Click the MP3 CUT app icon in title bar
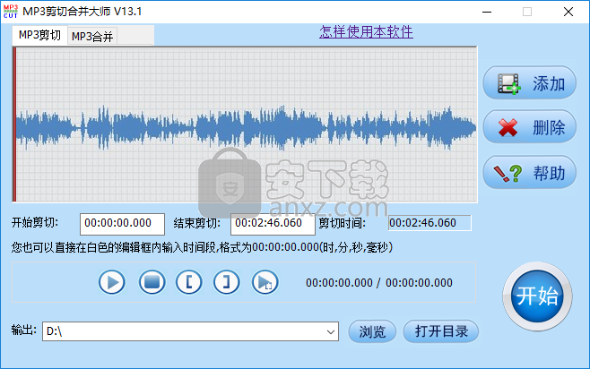 pyautogui.click(x=11, y=12)
